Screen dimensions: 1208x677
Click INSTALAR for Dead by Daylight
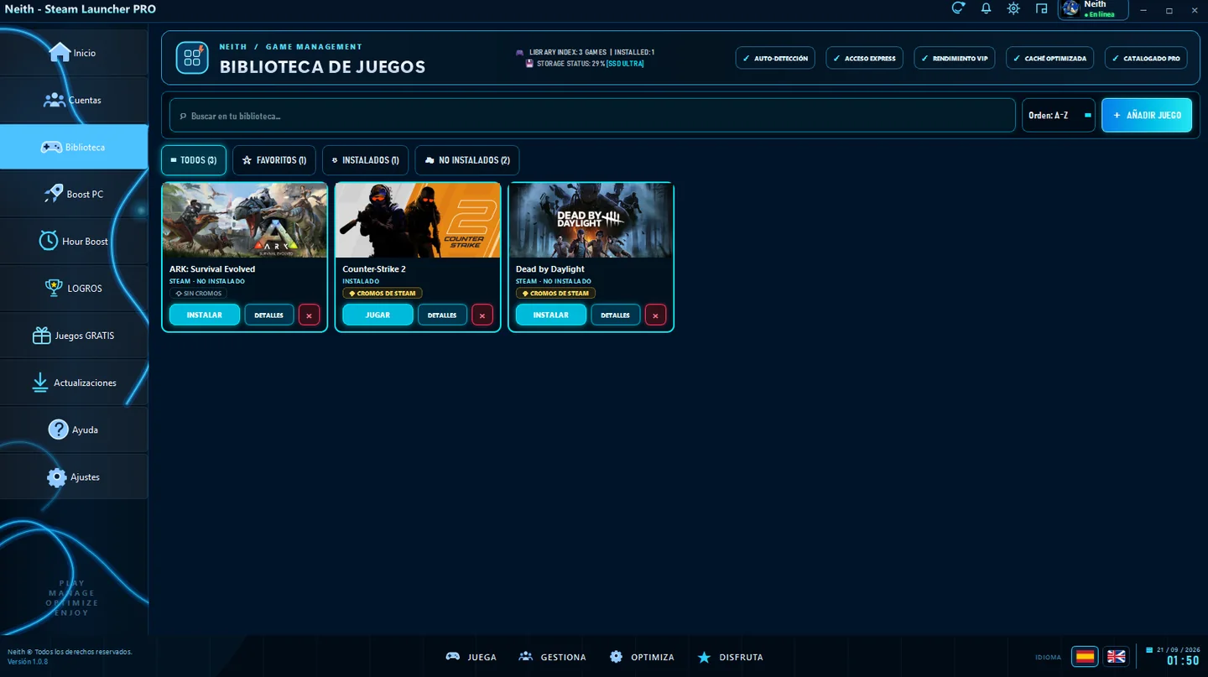click(551, 315)
